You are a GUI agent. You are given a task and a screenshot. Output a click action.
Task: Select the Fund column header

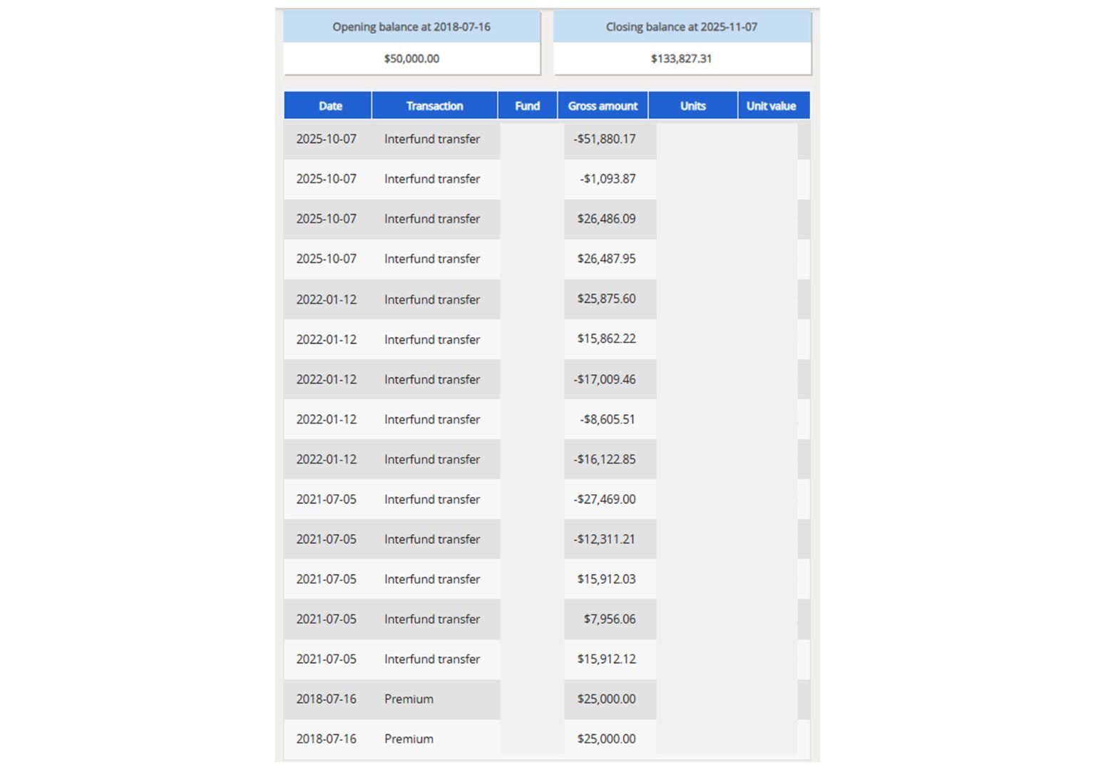[527, 106]
